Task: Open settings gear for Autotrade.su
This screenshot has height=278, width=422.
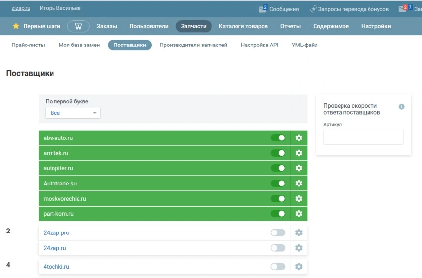Action: (299, 184)
